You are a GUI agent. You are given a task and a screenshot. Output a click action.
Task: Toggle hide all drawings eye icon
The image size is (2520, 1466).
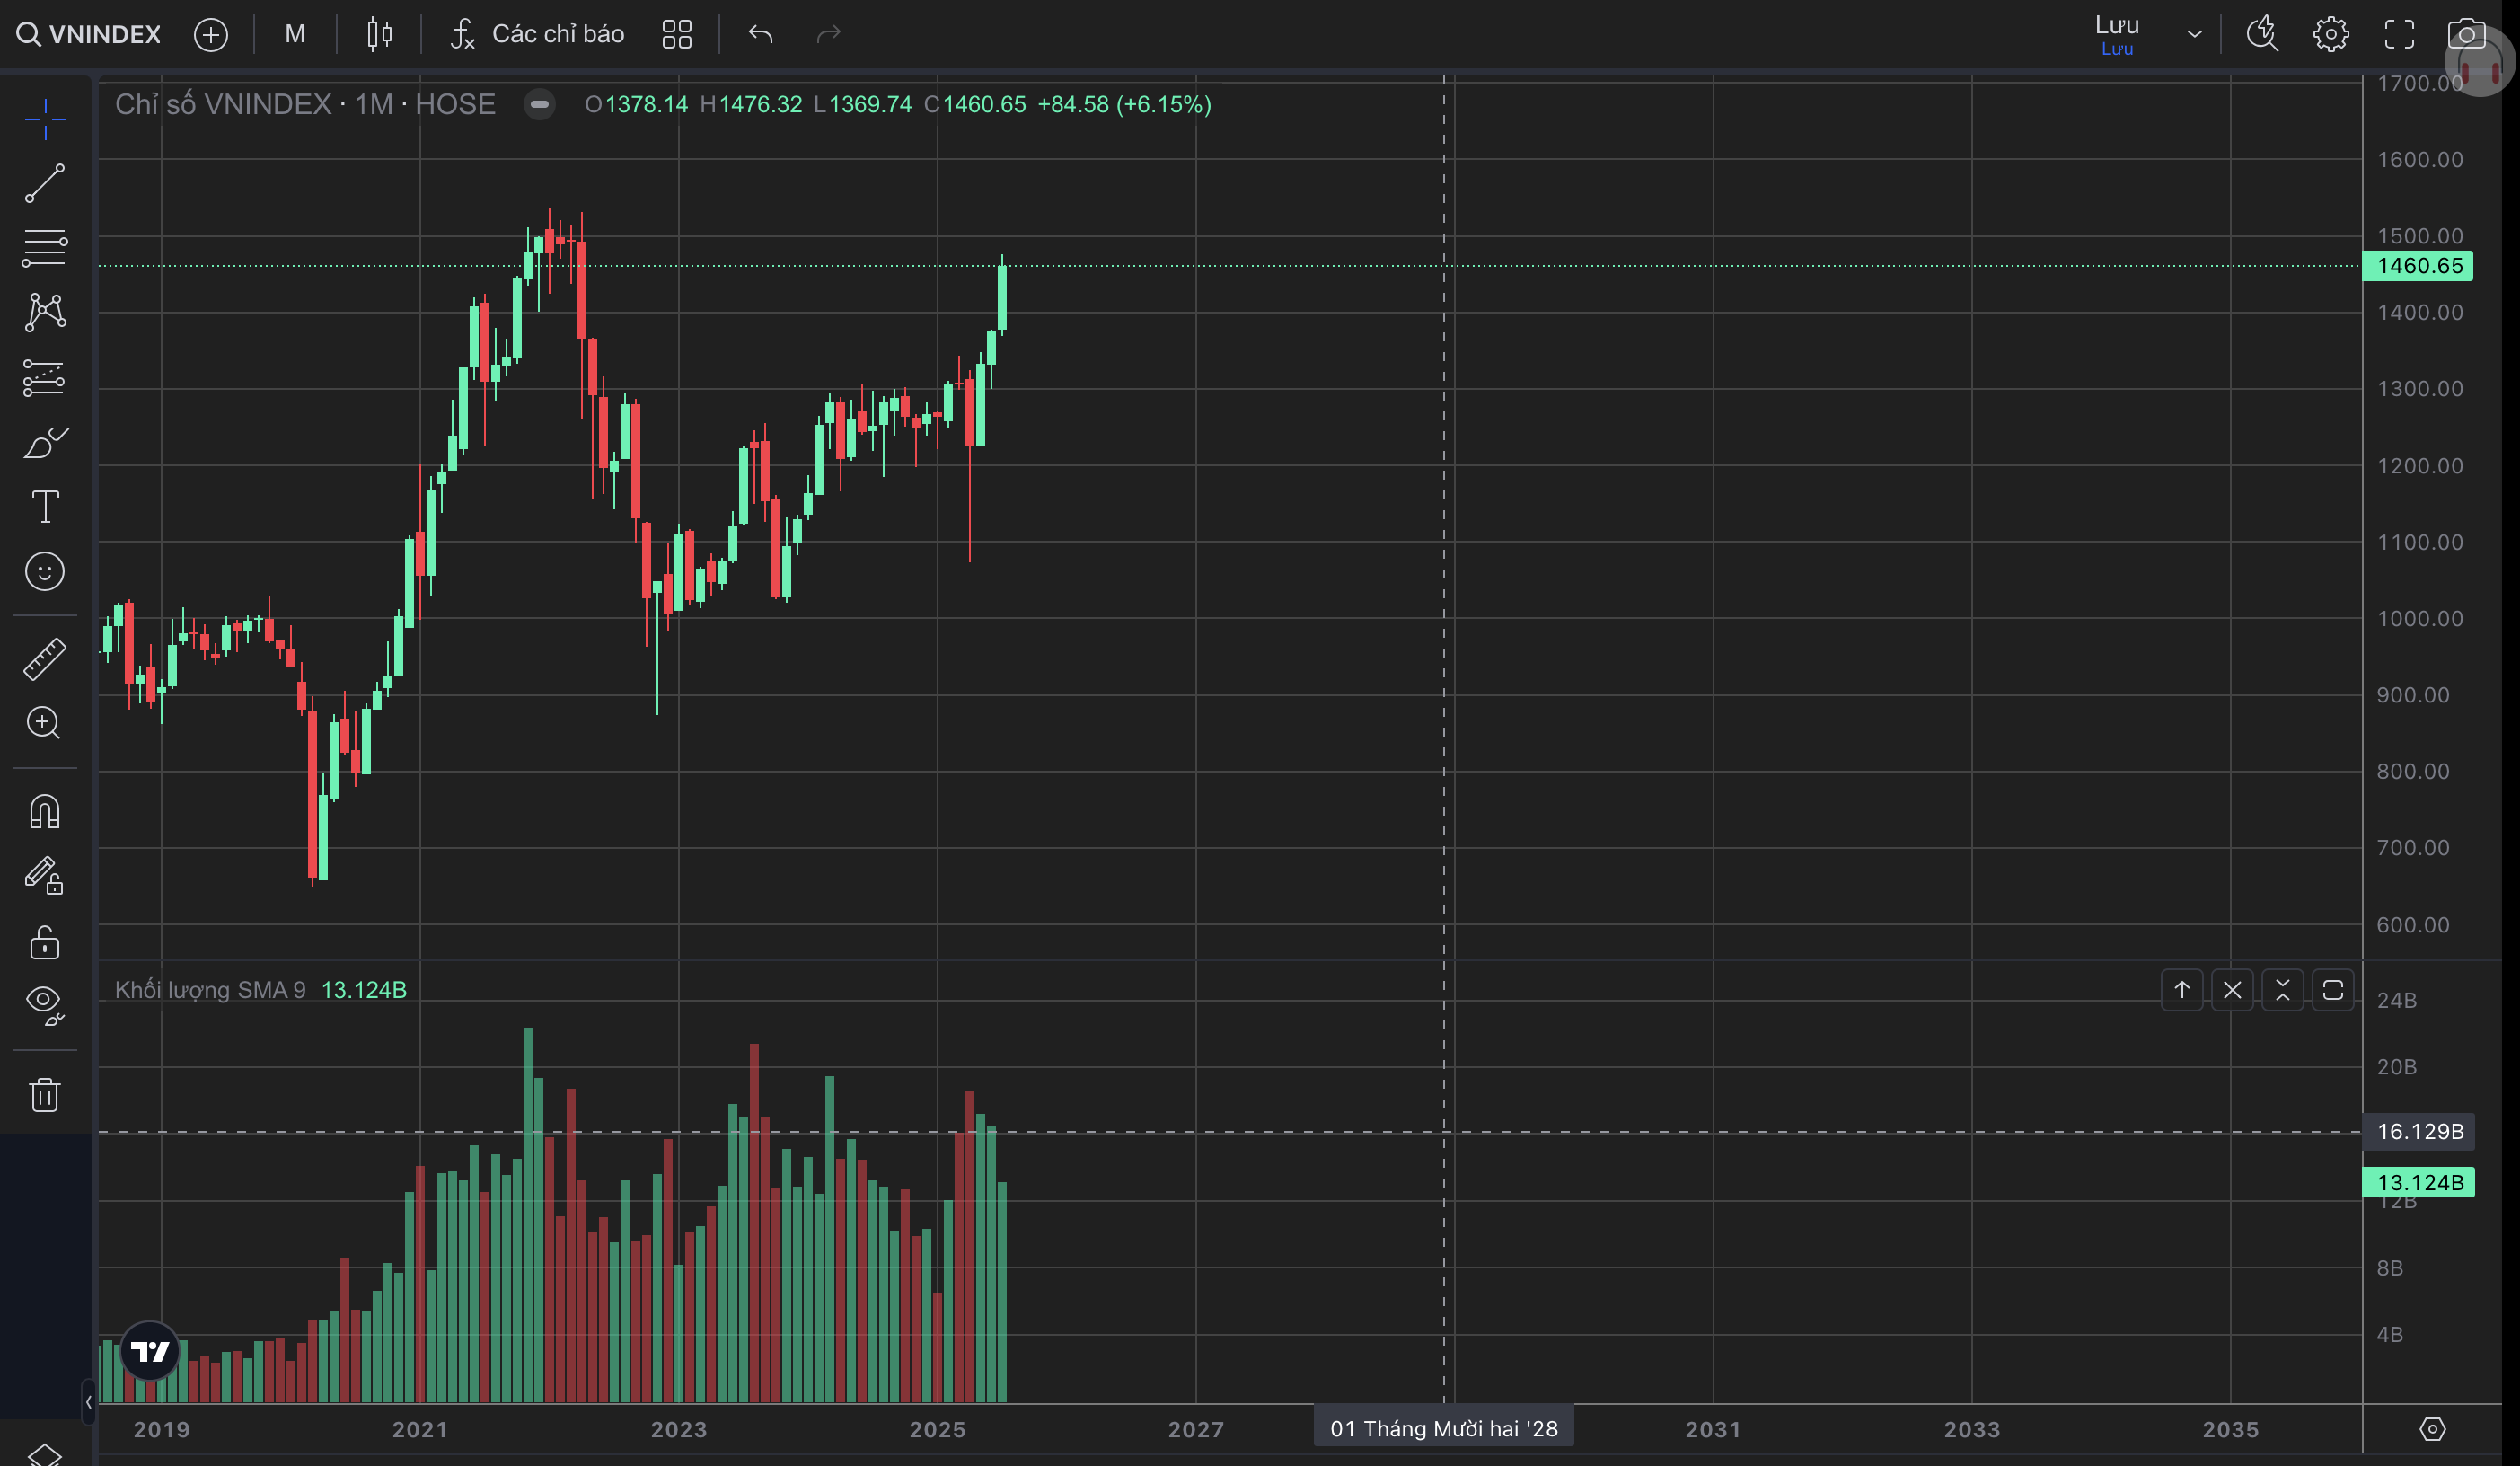(45, 1005)
